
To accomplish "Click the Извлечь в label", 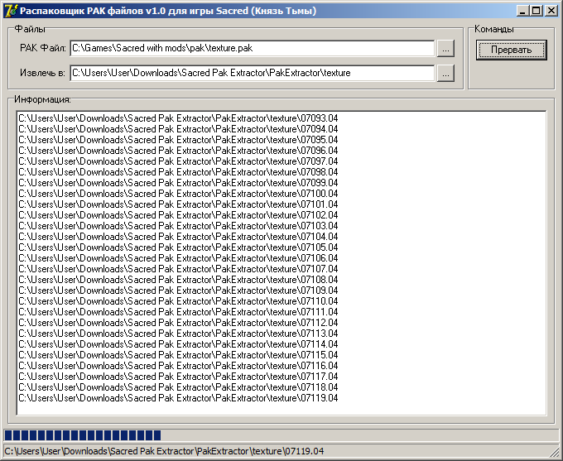I will pyautogui.click(x=42, y=73).
